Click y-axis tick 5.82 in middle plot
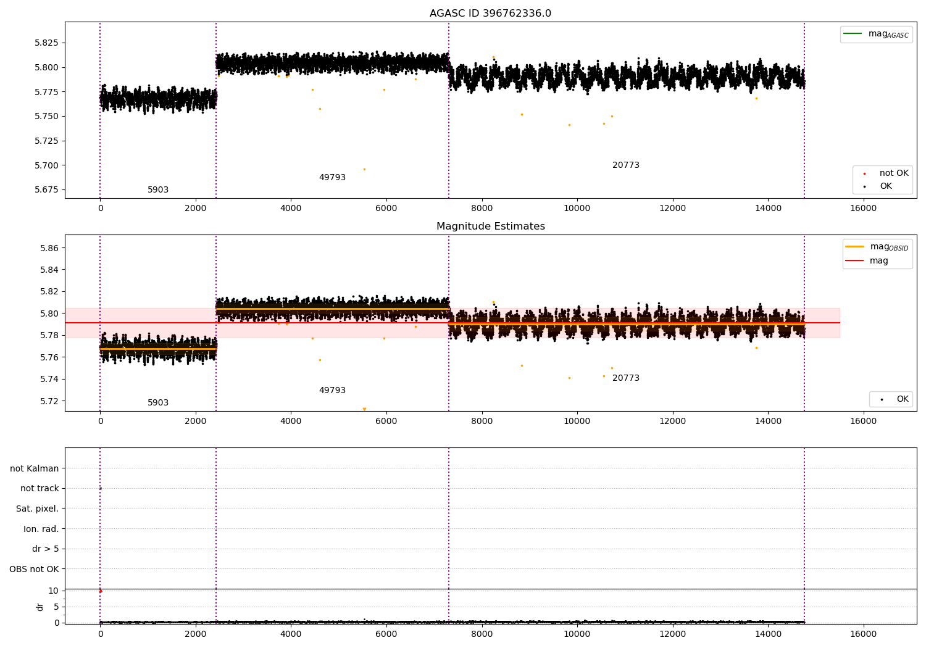This screenshot has height=648, width=926. click(x=49, y=292)
